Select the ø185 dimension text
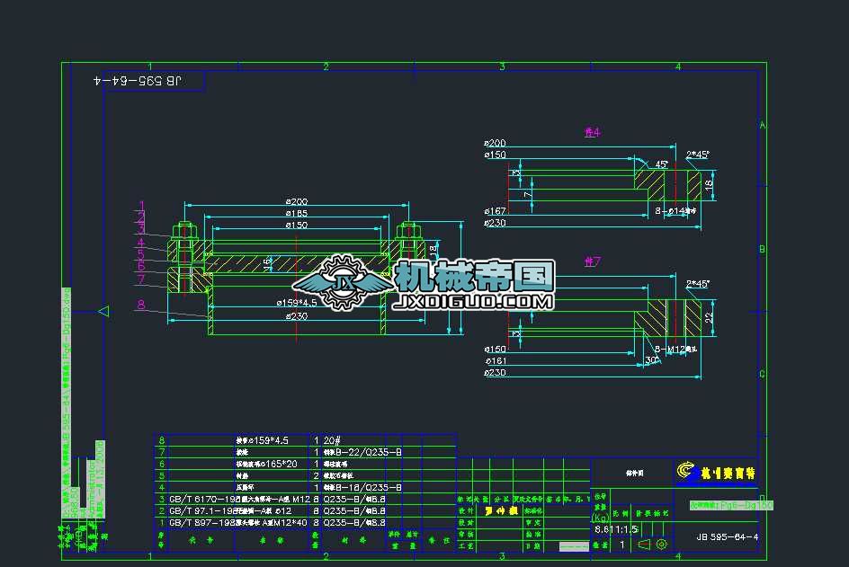The height and width of the screenshot is (567, 849). [x=297, y=214]
